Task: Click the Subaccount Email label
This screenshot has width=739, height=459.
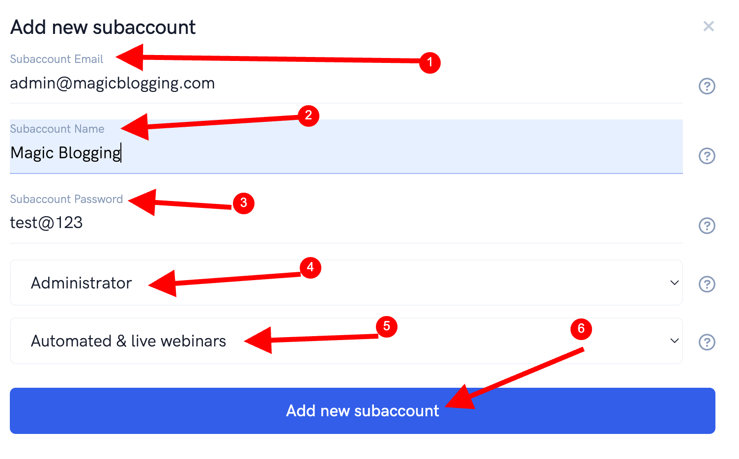Action: point(57,59)
